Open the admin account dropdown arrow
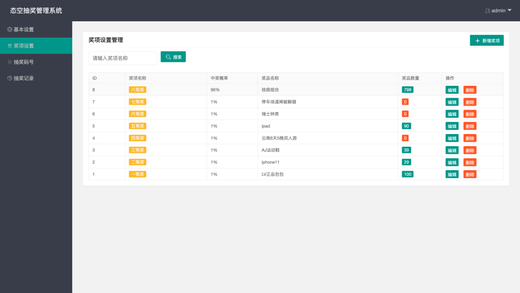Image resolution: width=520 pixels, height=293 pixels. [509, 11]
